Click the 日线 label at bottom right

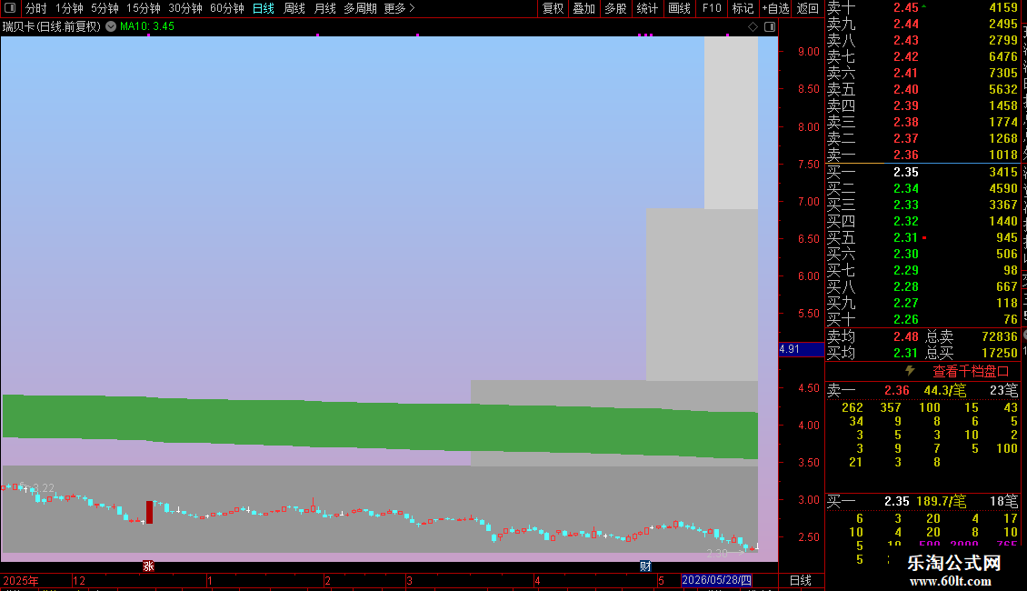click(801, 580)
